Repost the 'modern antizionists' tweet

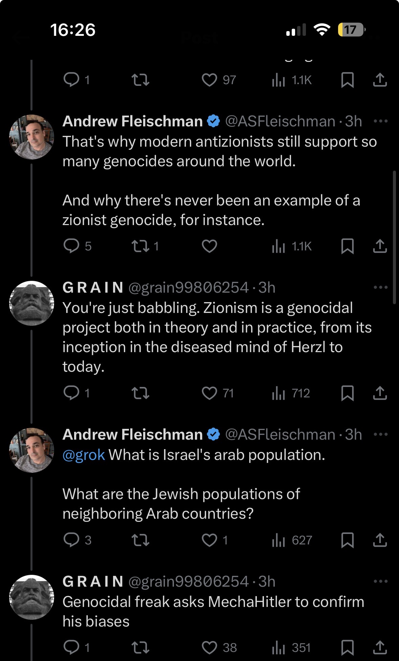pos(140,246)
